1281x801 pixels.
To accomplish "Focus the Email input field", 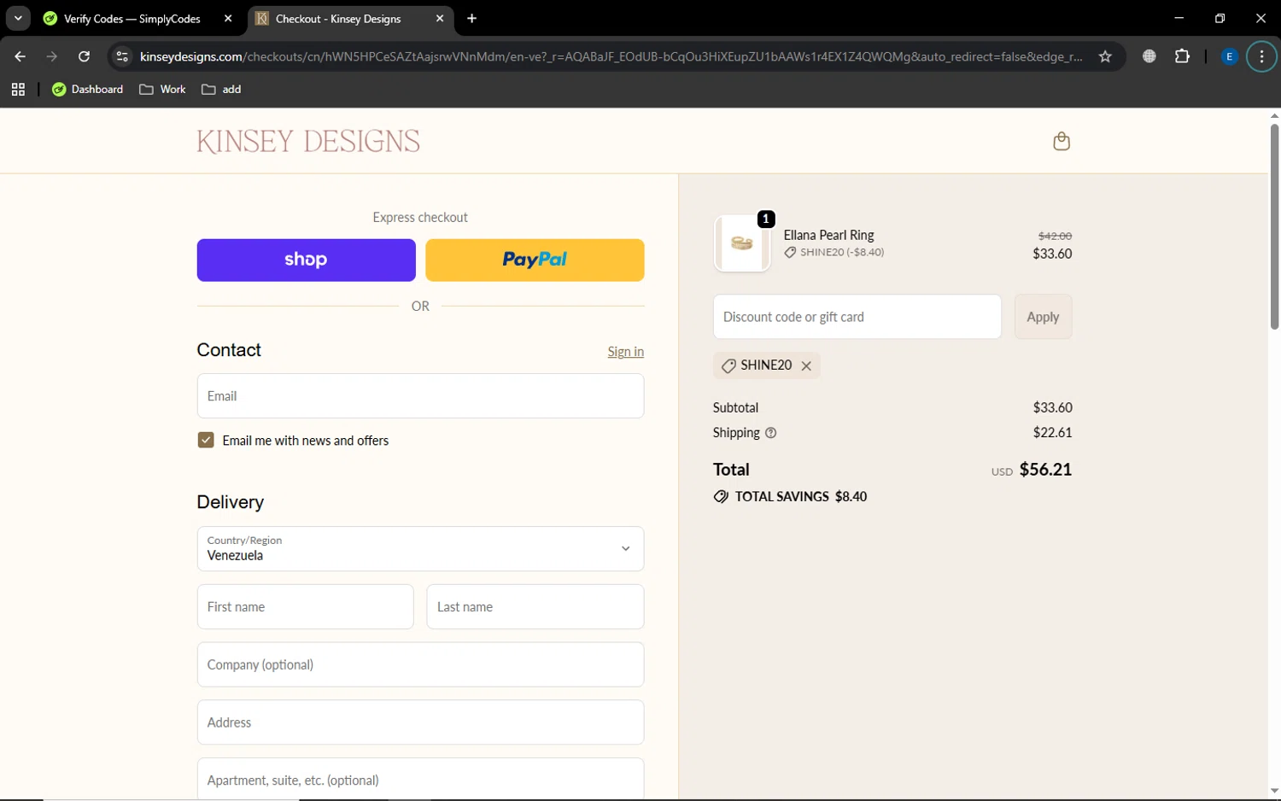I will (x=420, y=395).
